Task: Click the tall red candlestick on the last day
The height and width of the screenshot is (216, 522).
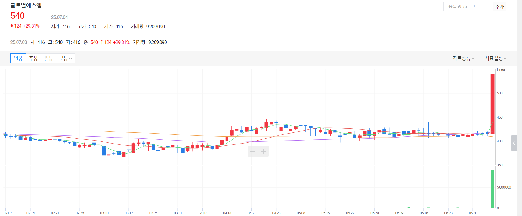Action: point(492,103)
